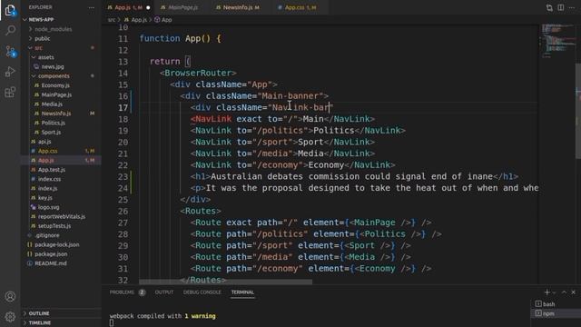Viewport: 581px width, 327px height.
Task: Open logo.svg in the explorer
Action: point(48,207)
